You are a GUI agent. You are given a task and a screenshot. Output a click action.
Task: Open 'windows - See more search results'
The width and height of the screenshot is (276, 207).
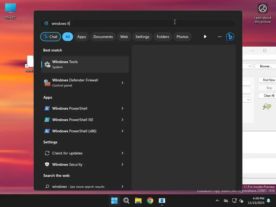[x=85, y=187]
